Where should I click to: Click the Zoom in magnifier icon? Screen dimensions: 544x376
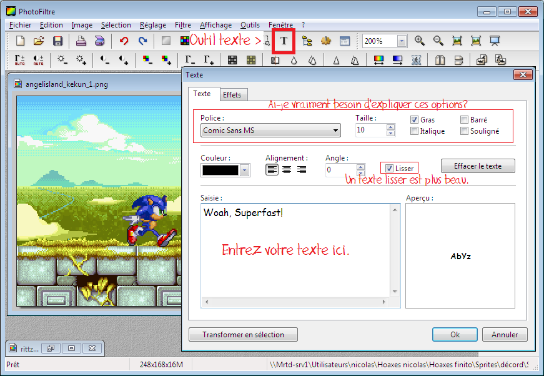point(420,41)
